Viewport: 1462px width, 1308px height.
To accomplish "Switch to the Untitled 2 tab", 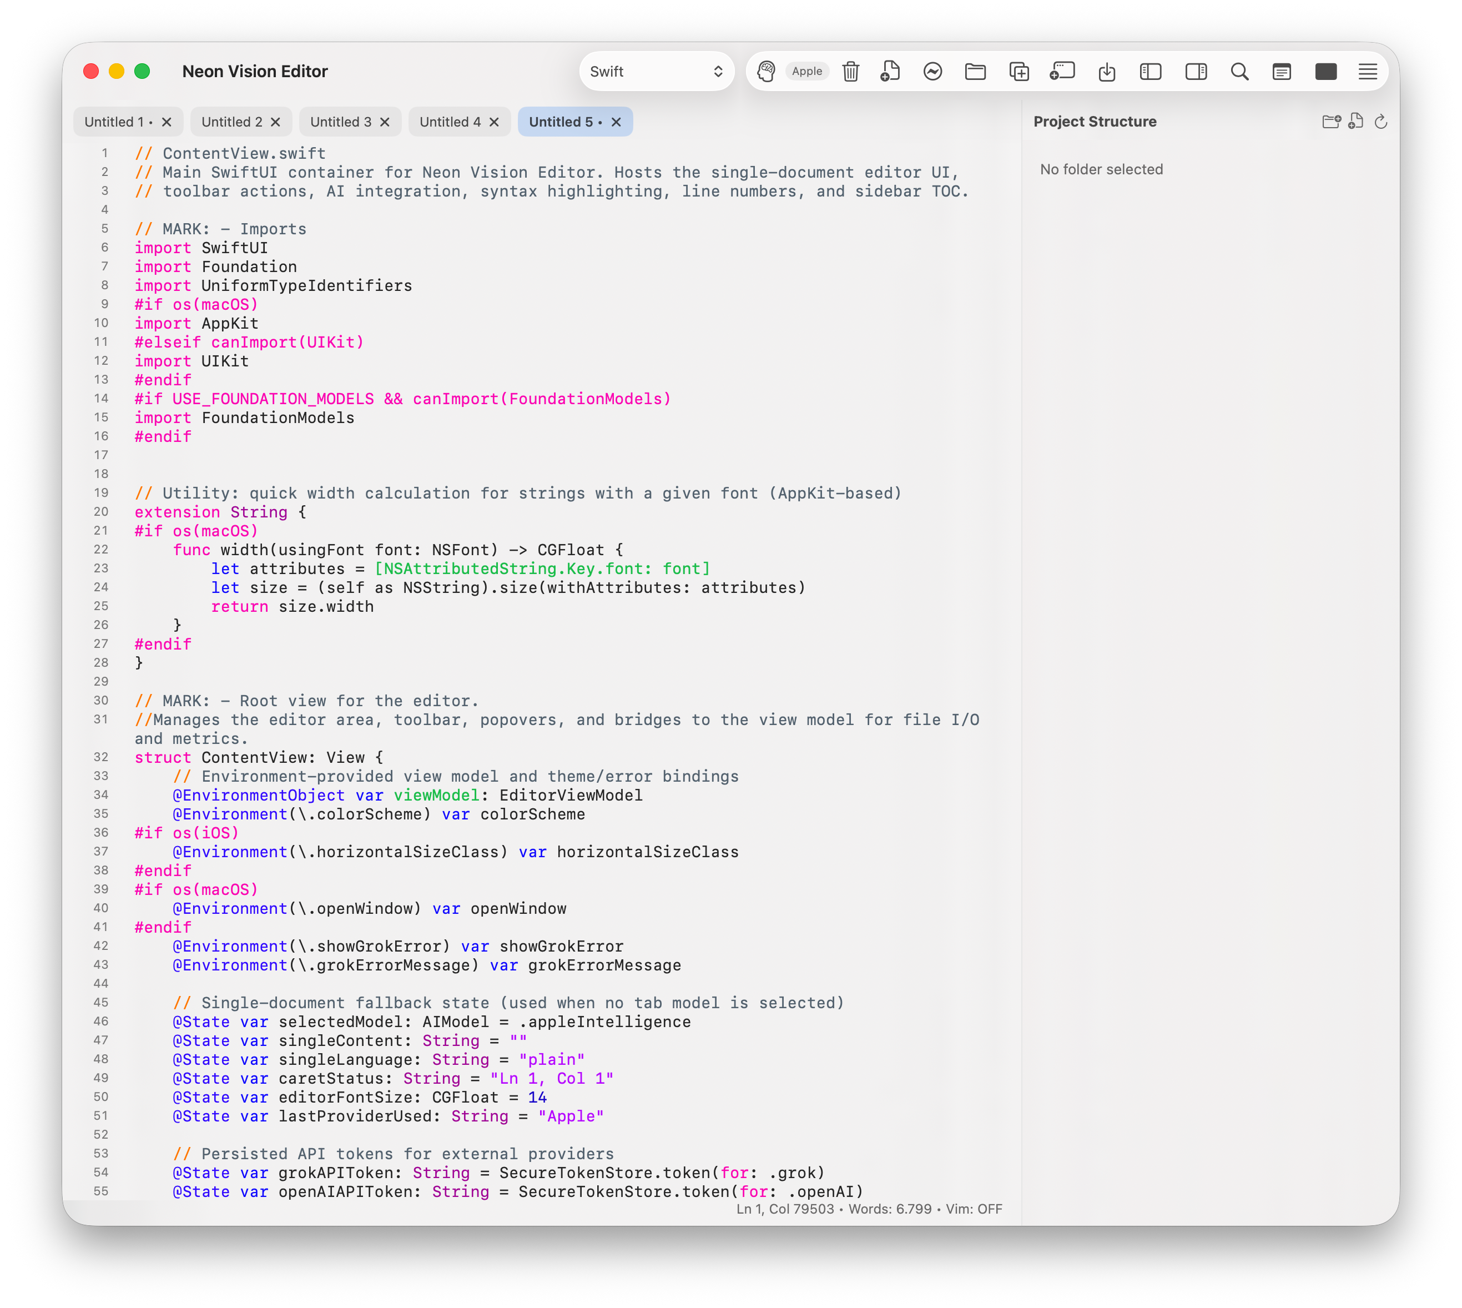I will click(231, 122).
